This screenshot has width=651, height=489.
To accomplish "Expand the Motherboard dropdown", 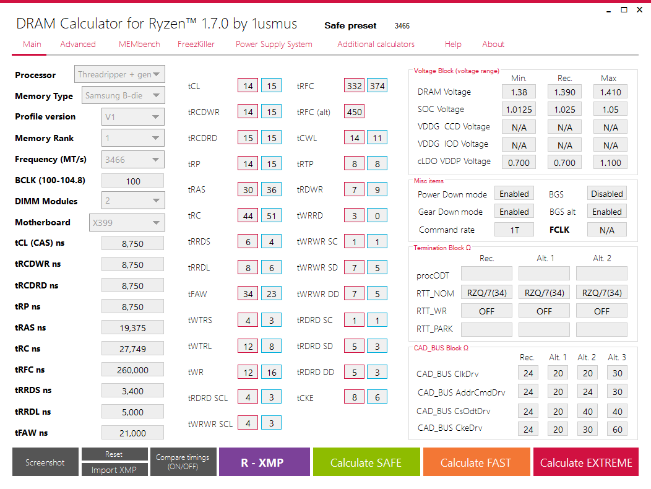I will point(127,222).
